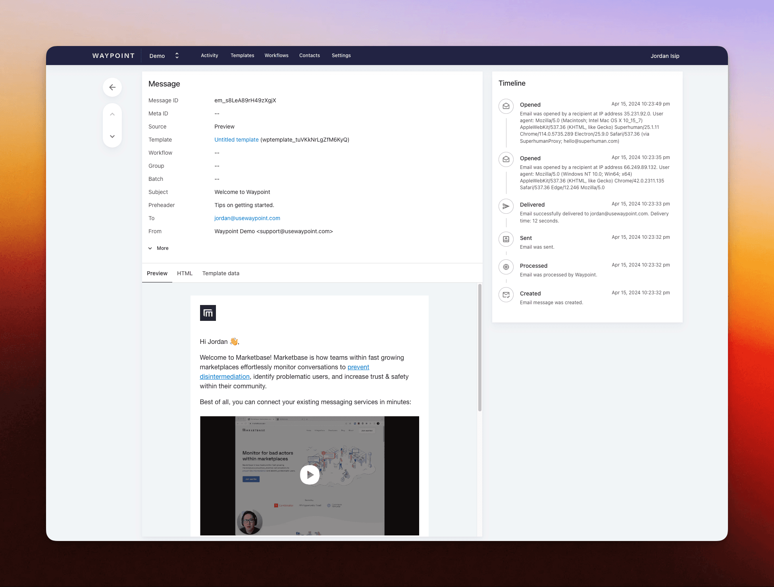Click the Marketbase logo in email preview

pos(208,313)
